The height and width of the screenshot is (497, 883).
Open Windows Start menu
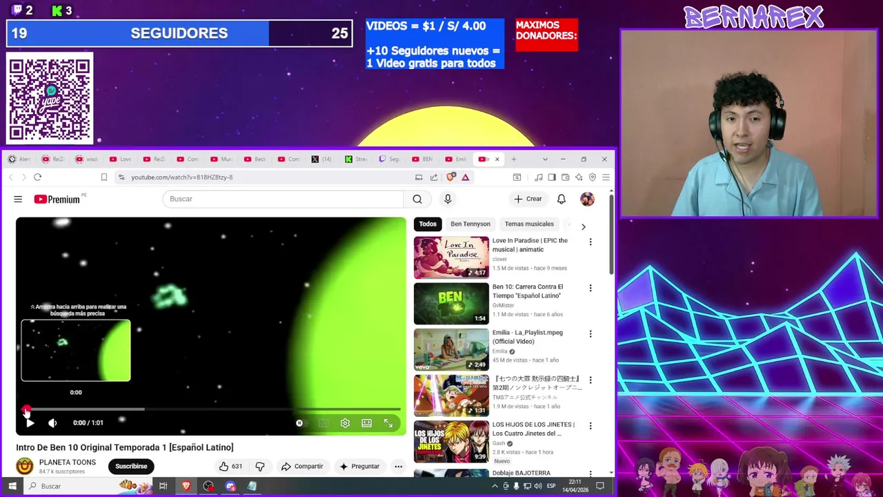[x=12, y=486]
